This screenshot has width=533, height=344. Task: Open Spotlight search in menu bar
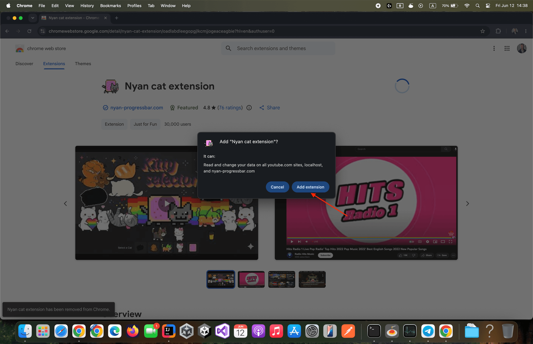[x=477, y=6]
